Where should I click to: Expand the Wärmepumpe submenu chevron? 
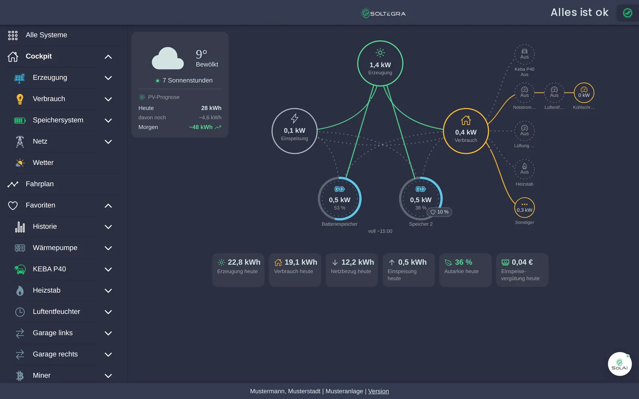pyautogui.click(x=108, y=248)
